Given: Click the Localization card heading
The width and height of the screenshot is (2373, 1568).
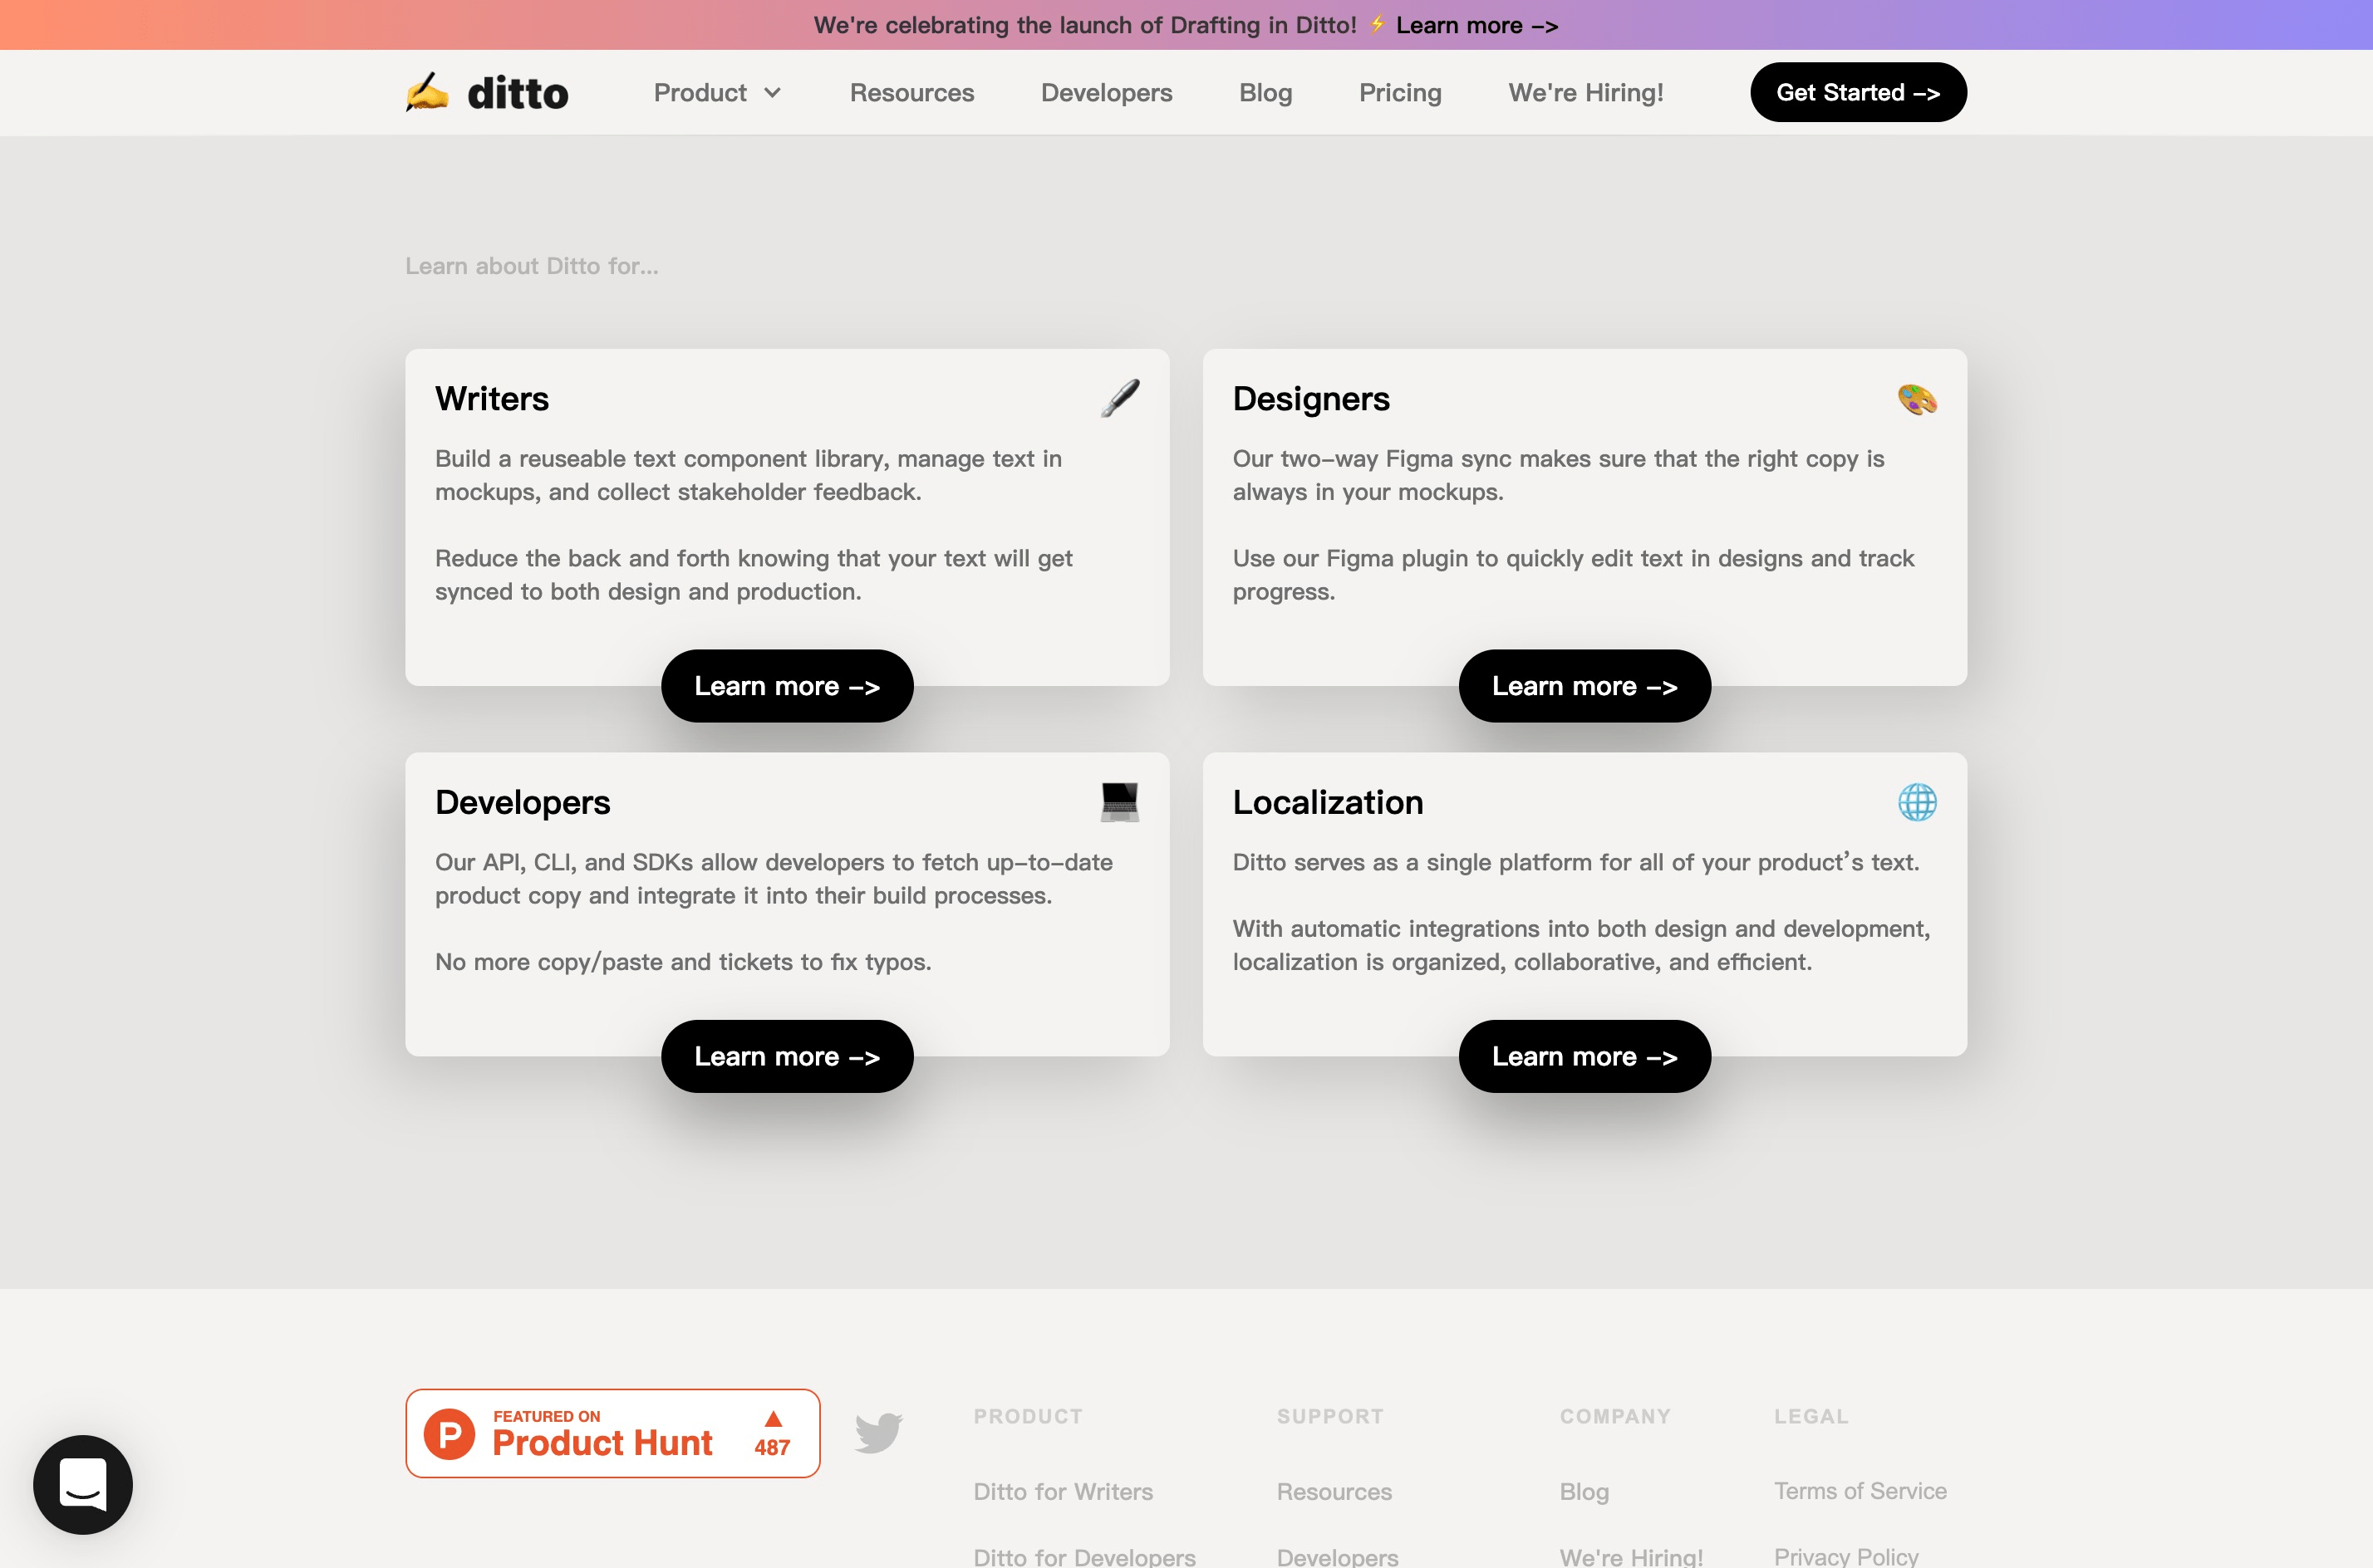Looking at the screenshot, I should (1328, 802).
